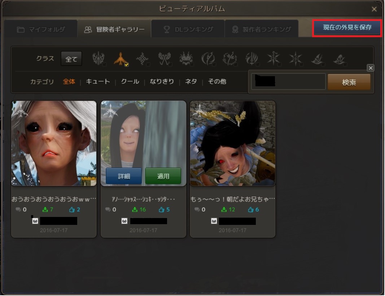The image size is (385, 296).
Task: Click the 全て class button
Action: (x=71, y=59)
